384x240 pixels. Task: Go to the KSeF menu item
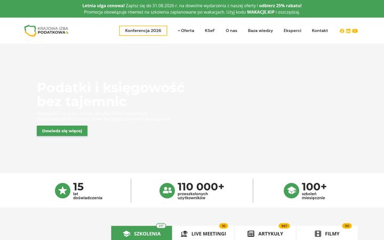[x=210, y=30]
